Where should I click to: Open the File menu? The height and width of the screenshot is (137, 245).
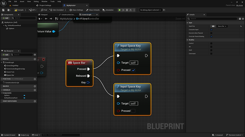pyautogui.click(x=10, y=1)
